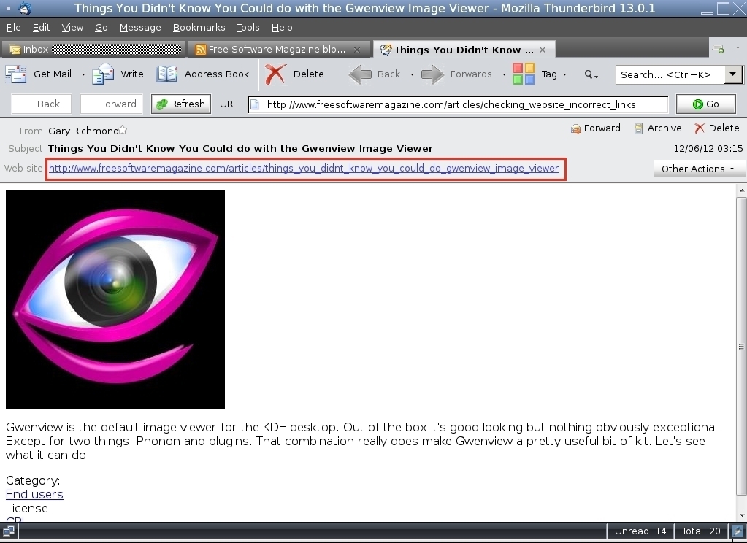
Task: Open the search box dropdown arrow
Action: 732,74
